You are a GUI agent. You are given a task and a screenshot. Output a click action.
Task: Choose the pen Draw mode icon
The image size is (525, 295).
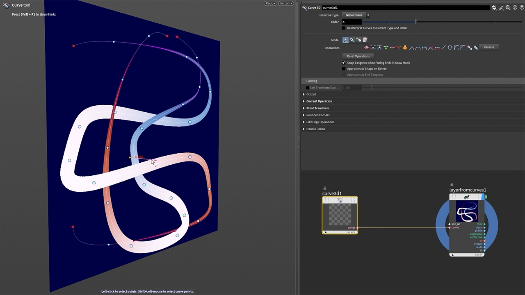pos(352,40)
